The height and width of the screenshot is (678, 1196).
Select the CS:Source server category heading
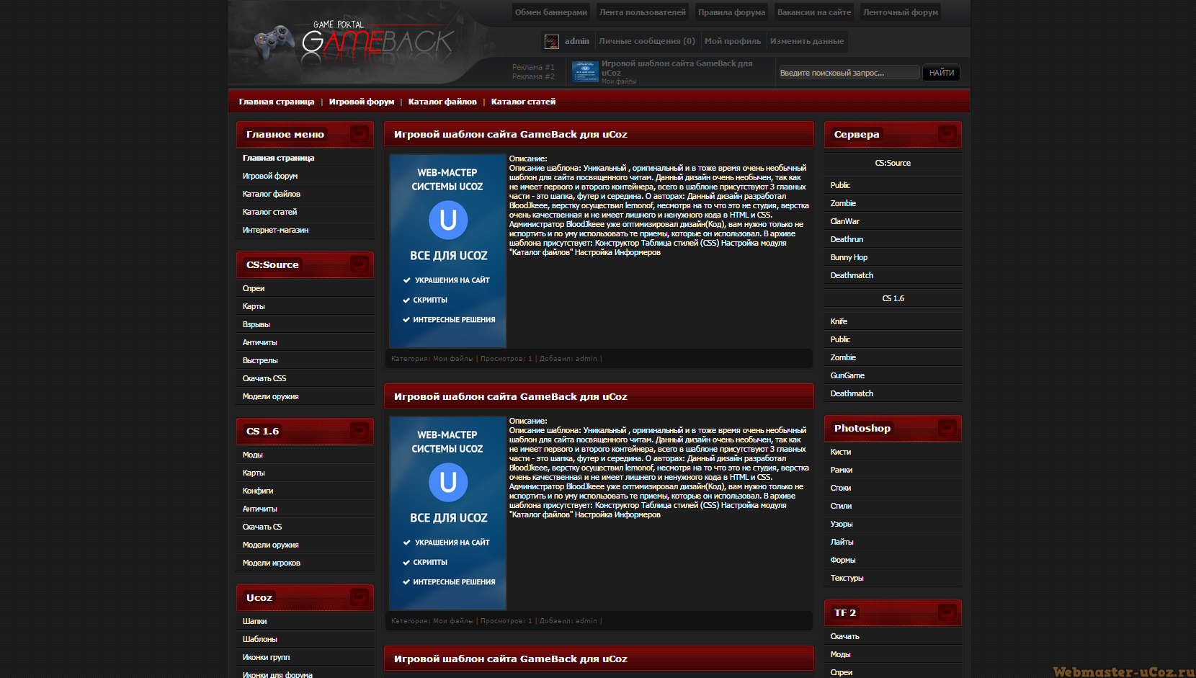coord(893,163)
